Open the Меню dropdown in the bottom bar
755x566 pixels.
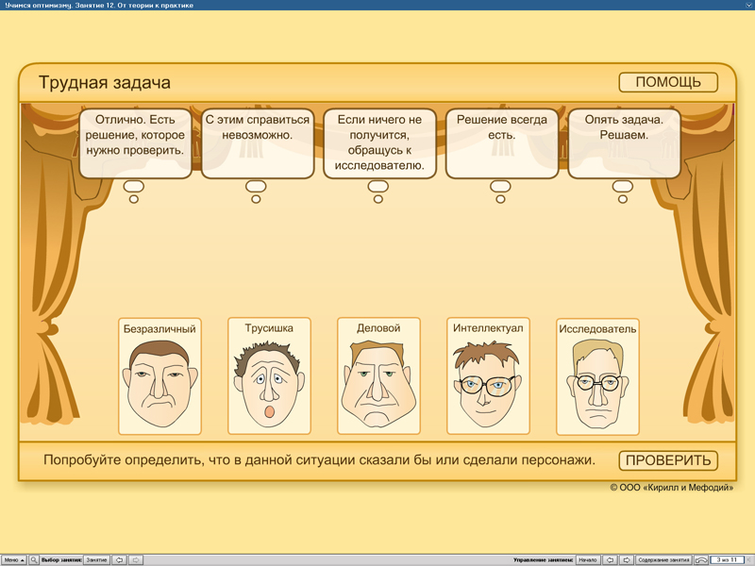point(13,559)
